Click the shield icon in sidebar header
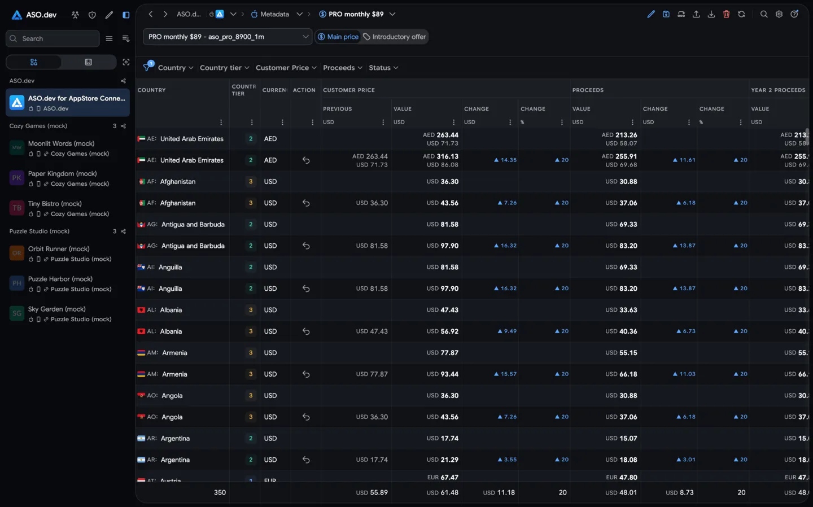Image resolution: width=813 pixels, height=507 pixels. tap(92, 15)
